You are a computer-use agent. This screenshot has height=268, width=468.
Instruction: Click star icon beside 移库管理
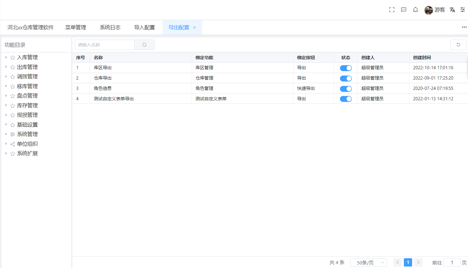[12, 86]
